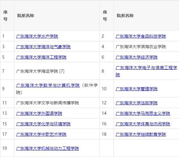Open 广东海洋大学机械与动力工程学院 link
Viewport: 179px width, 157px height.
[48, 148]
